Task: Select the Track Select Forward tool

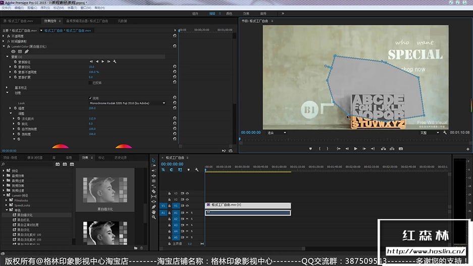Action: click(153, 165)
